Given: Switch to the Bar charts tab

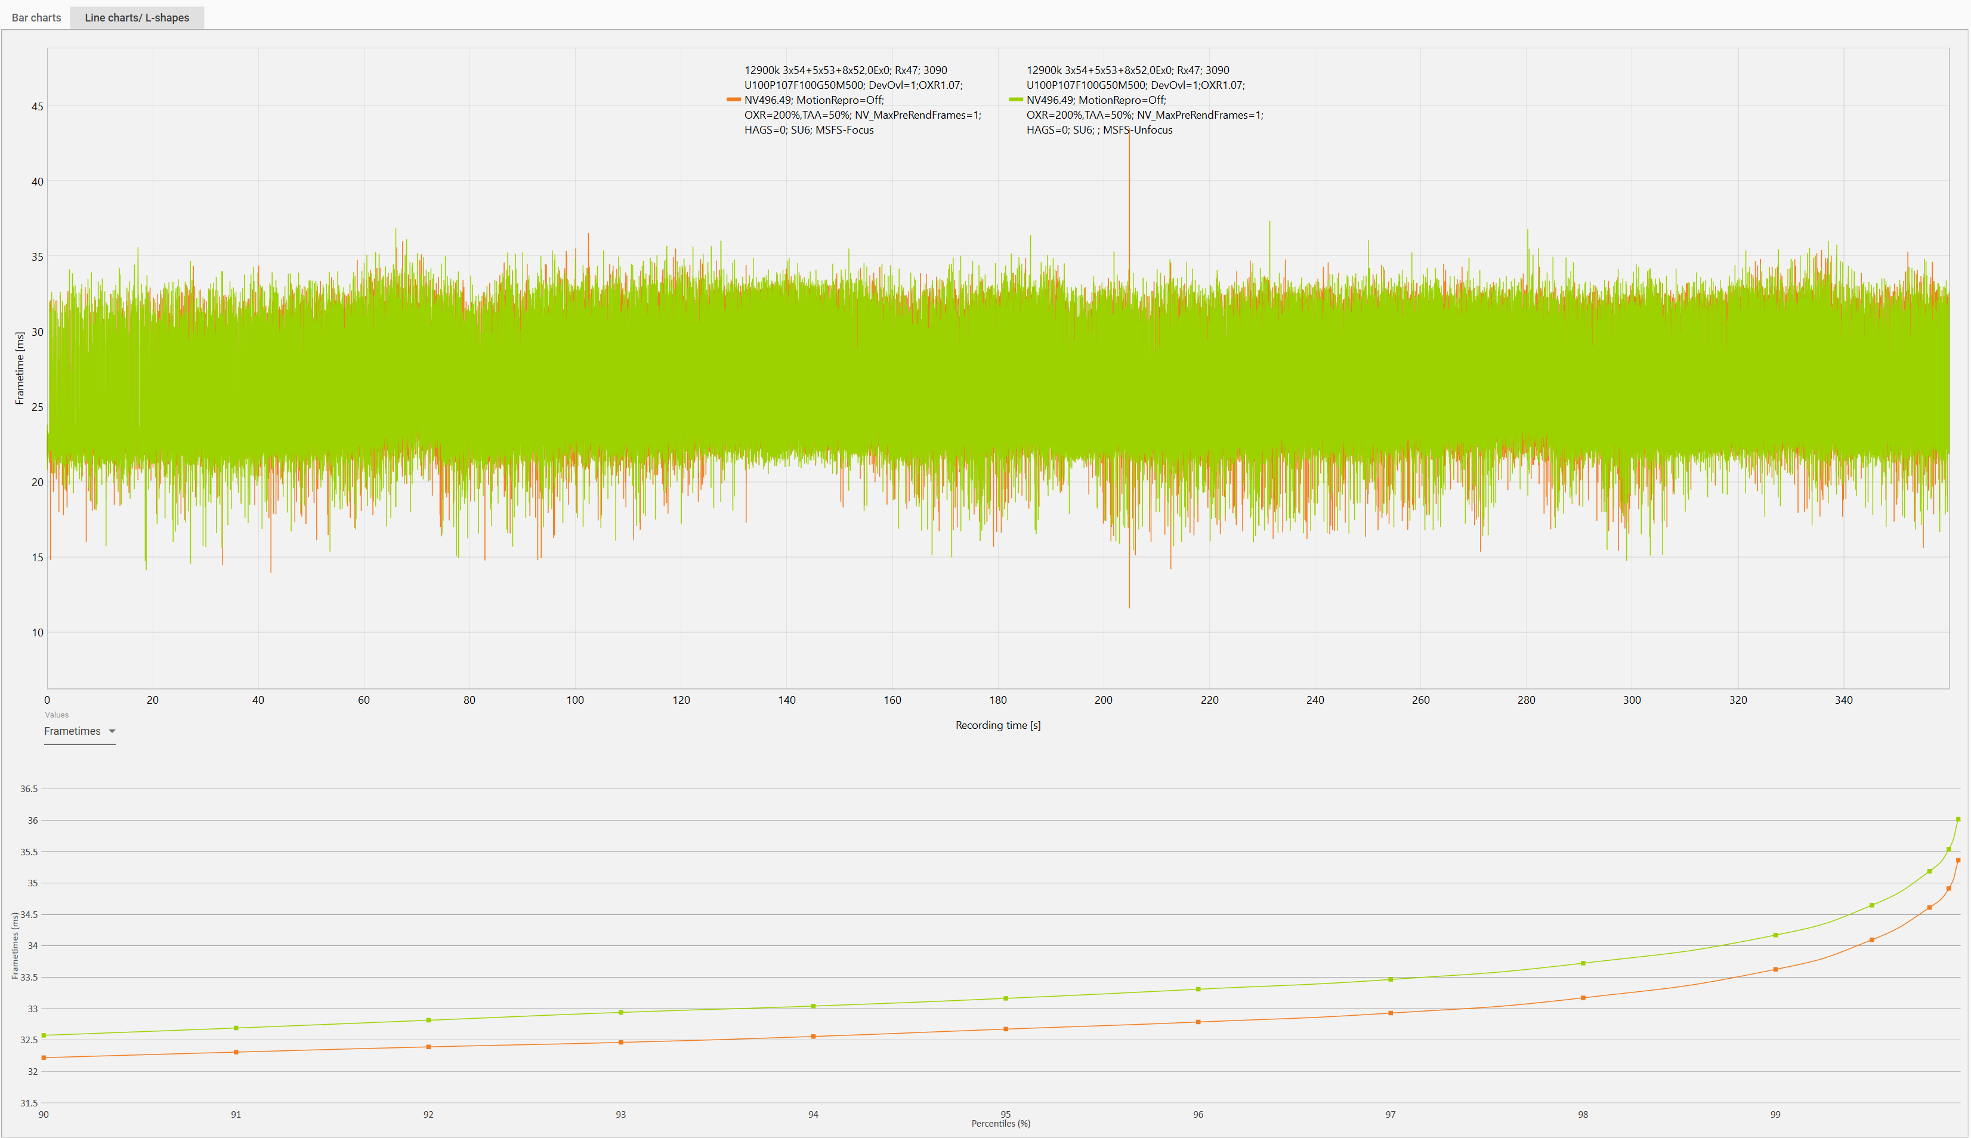Looking at the screenshot, I should 36,17.
